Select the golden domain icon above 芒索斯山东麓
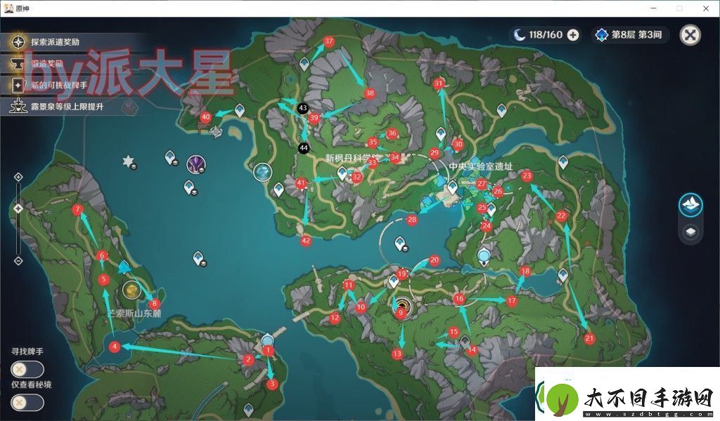Screen dimensions: 720x421 tap(131, 290)
